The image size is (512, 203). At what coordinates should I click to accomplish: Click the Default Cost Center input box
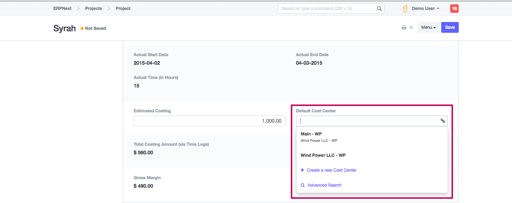(x=368, y=121)
